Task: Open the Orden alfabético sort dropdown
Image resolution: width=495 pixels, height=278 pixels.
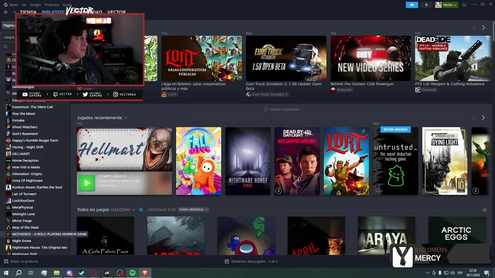Action: point(193,210)
